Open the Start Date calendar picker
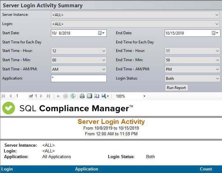The image size is (222, 173). tap(102, 33)
